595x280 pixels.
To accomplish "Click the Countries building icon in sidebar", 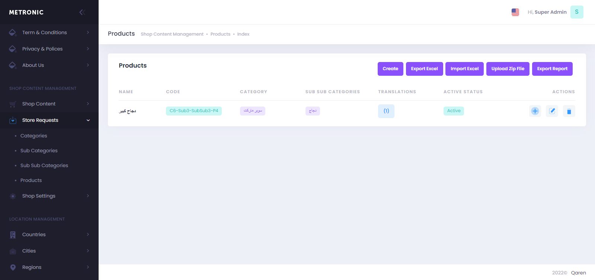I will (x=13, y=235).
